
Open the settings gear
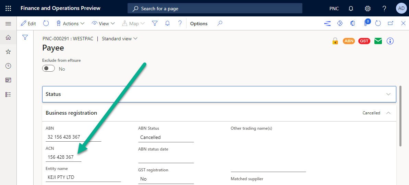(368, 9)
